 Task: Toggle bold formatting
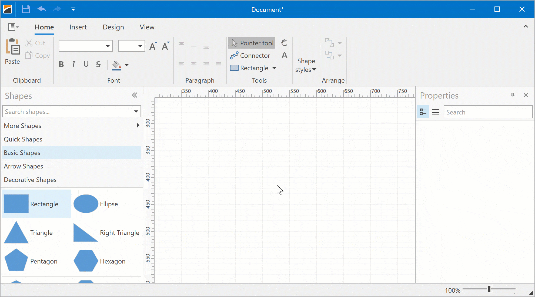[x=61, y=64]
